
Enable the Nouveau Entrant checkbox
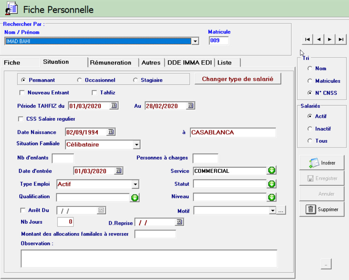tap(22, 93)
